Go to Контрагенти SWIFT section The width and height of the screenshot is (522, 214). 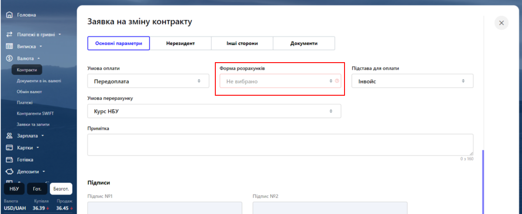pyautogui.click(x=35, y=114)
